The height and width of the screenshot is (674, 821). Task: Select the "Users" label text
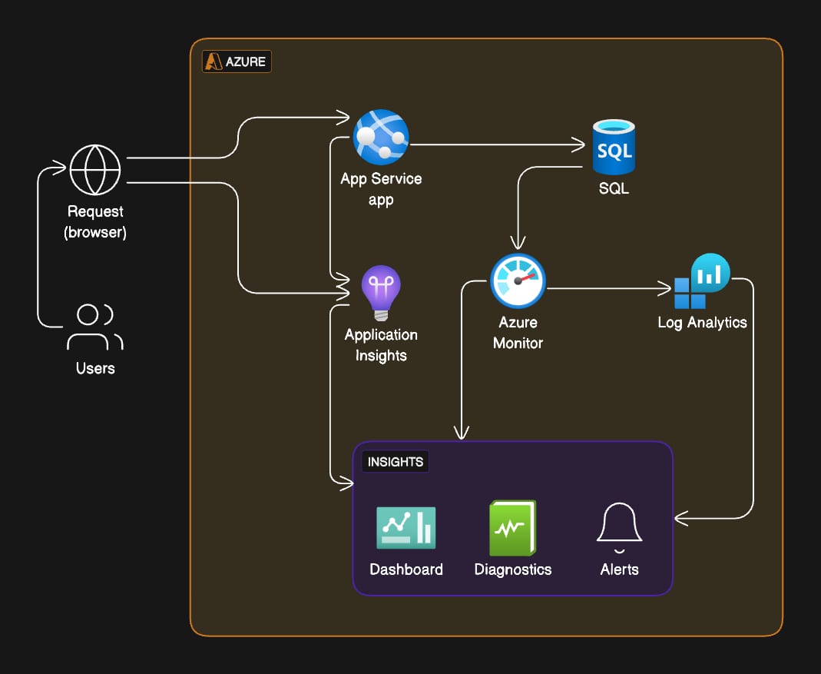95,368
